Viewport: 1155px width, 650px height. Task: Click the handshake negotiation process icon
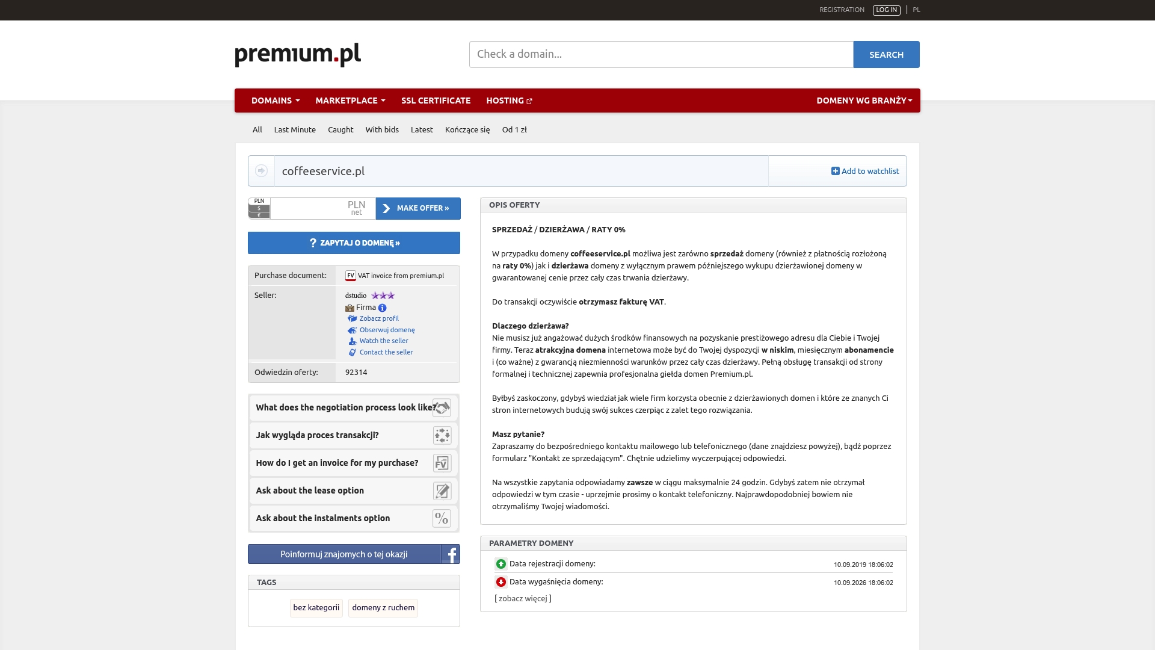(442, 407)
